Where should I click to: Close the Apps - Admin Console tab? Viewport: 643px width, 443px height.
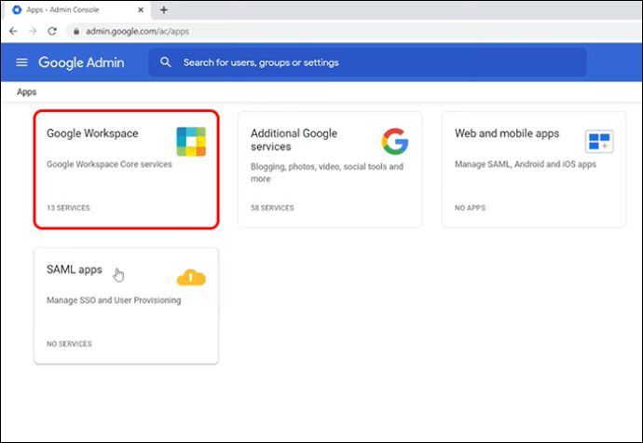click(x=141, y=10)
